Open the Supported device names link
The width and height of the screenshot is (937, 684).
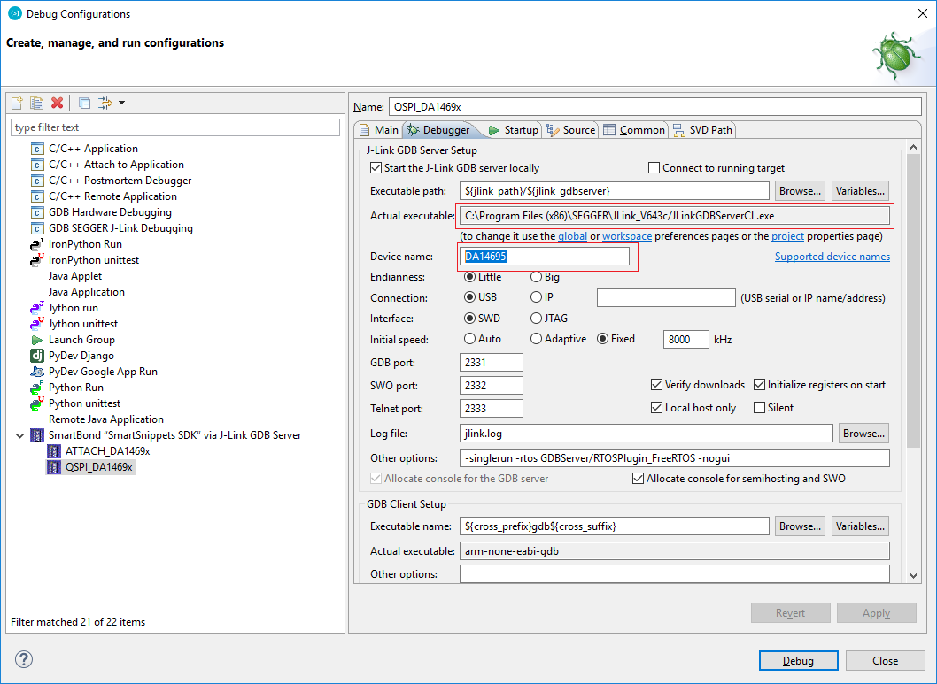(x=832, y=257)
